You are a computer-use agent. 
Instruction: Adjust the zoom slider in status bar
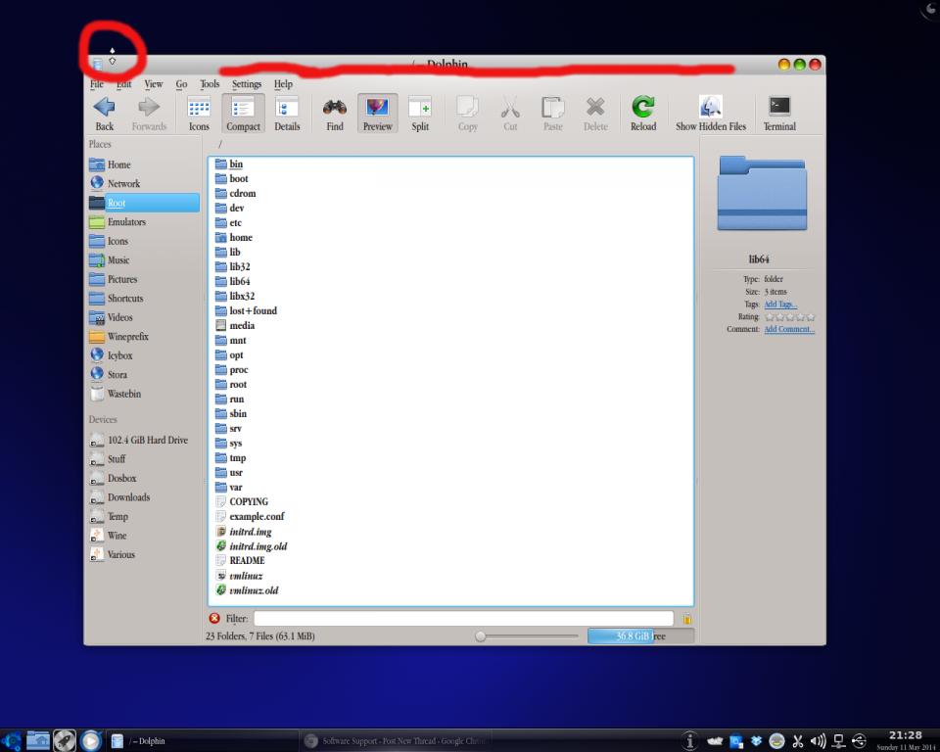[x=481, y=636]
